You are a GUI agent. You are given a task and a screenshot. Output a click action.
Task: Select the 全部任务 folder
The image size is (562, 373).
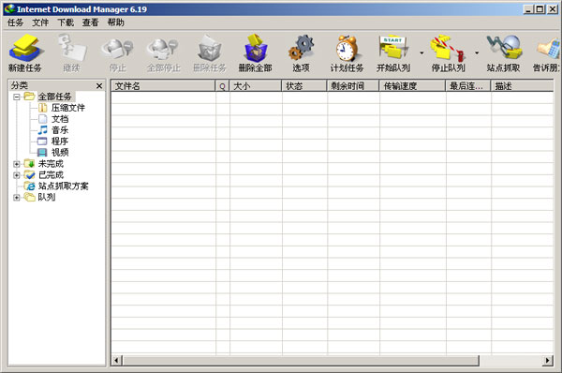click(x=55, y=97)
